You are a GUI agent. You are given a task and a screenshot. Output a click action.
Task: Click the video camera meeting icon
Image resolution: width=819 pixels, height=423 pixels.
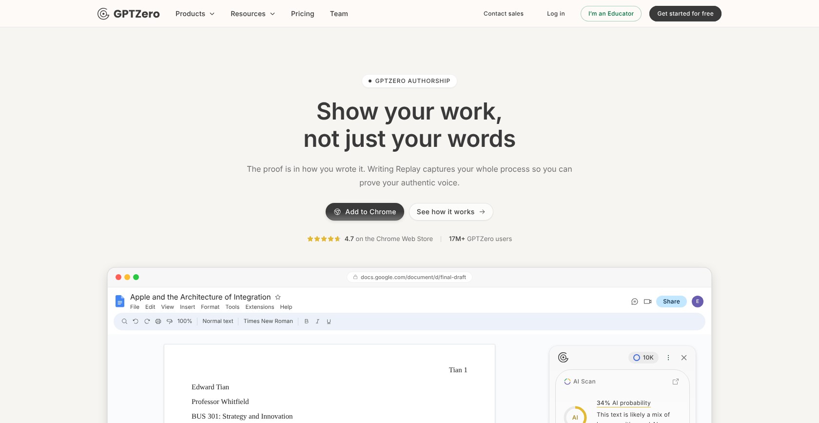coord(648,302)
